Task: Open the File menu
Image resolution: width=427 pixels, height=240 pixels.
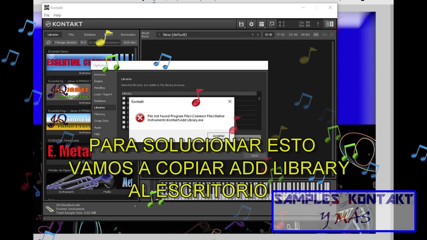Action: click(47, 15)
